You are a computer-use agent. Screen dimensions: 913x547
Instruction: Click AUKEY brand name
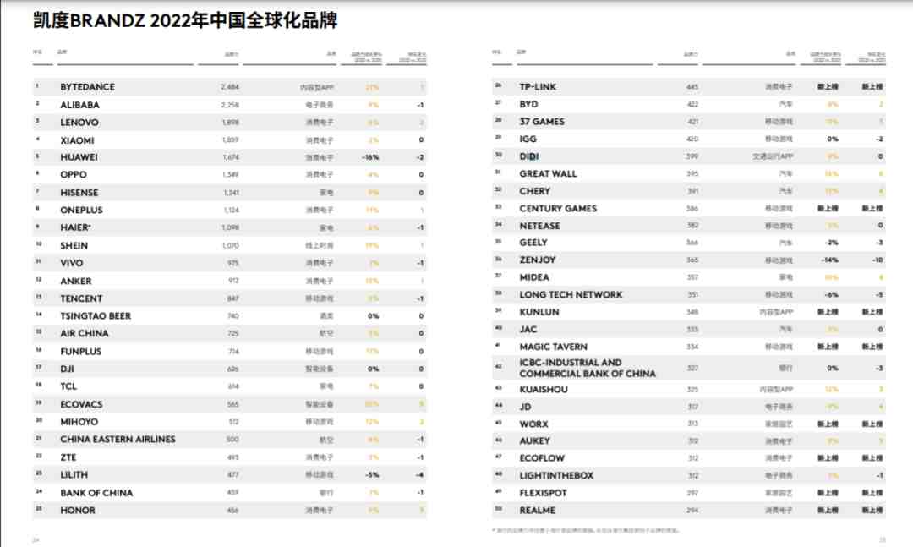coord(534,441)
